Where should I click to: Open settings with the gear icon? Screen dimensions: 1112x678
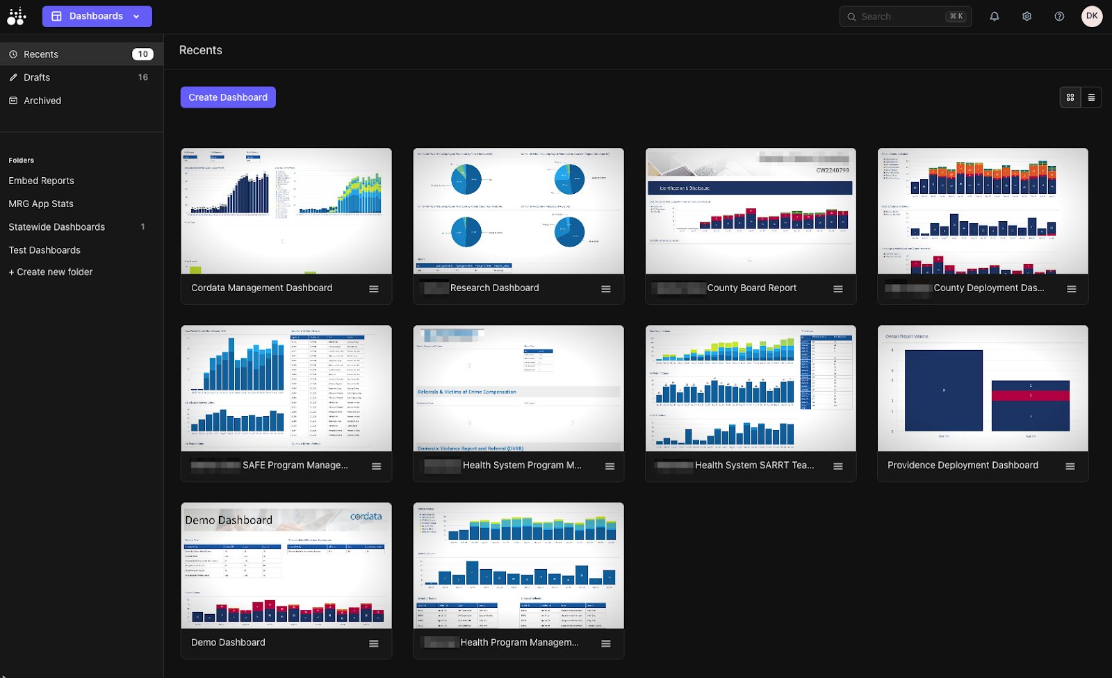[x=1026, y=16]
